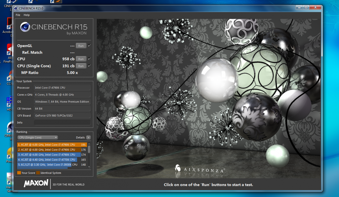Click the ranking list scrollbar thumb
This screenshot has height=197, width=339.
89,149
